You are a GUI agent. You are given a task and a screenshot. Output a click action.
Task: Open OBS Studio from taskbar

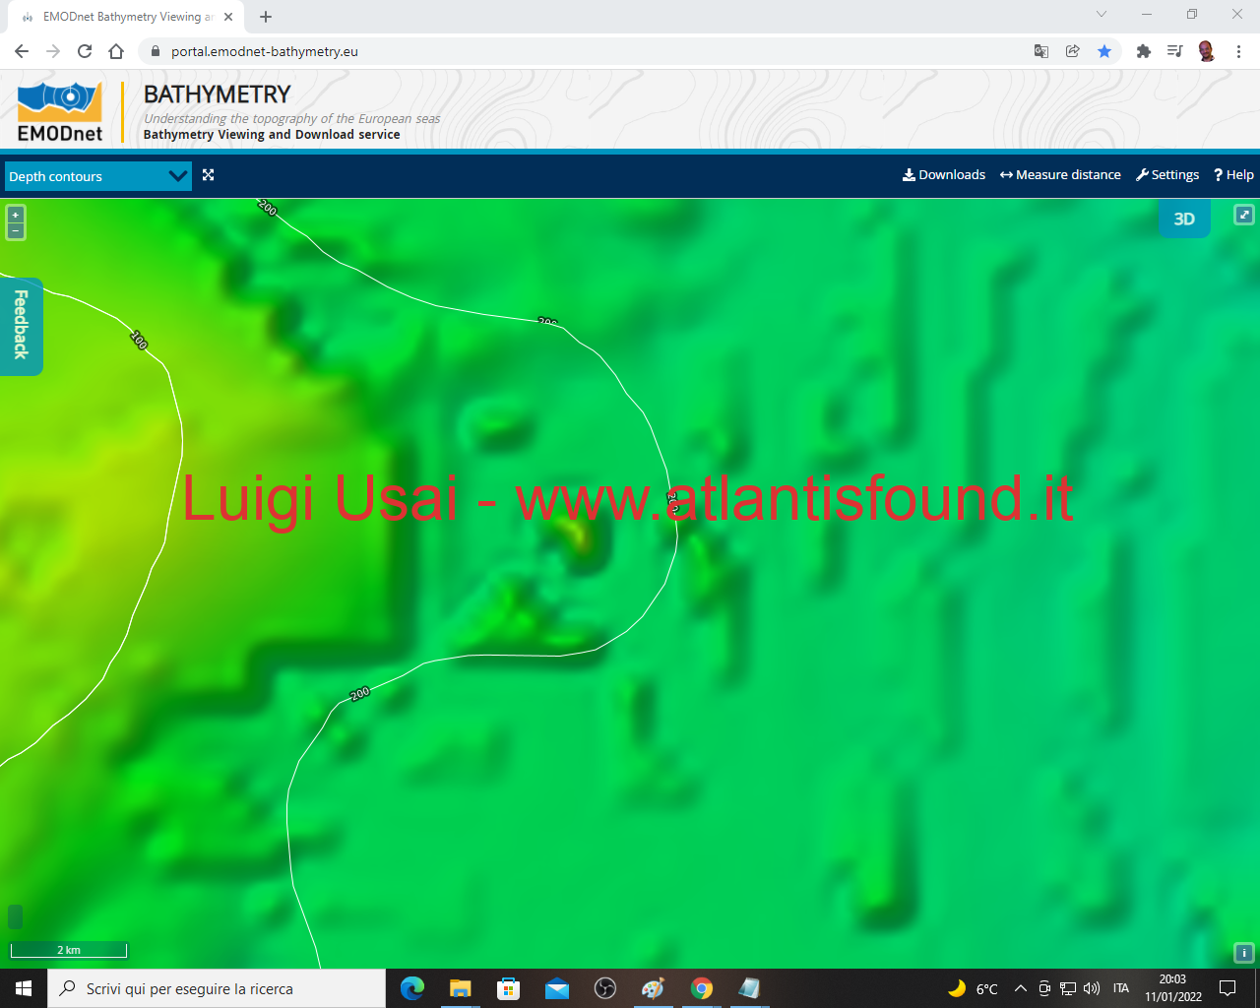click(x=605, y=988)
